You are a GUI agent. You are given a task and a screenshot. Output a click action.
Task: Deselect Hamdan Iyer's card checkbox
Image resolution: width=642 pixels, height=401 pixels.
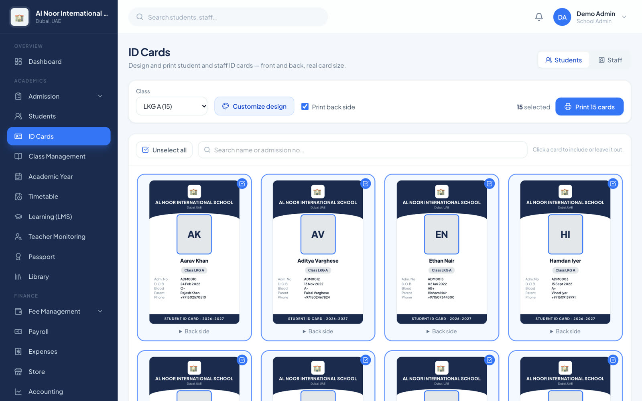[x=614, y=184]
